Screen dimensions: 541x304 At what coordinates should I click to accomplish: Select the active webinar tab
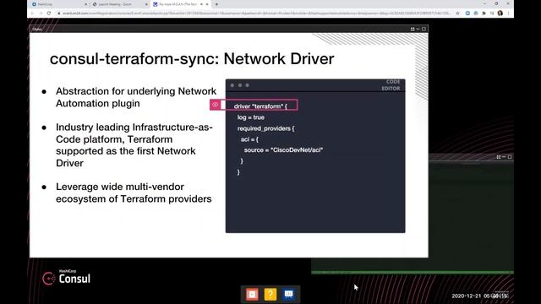(181, 4)
